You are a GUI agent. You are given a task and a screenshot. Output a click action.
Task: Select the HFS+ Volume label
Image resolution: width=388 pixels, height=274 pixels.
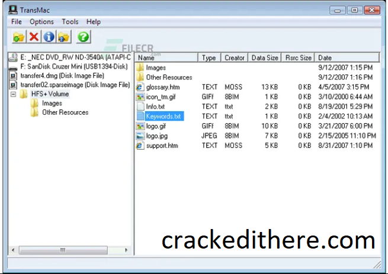(x=50, y=94)
